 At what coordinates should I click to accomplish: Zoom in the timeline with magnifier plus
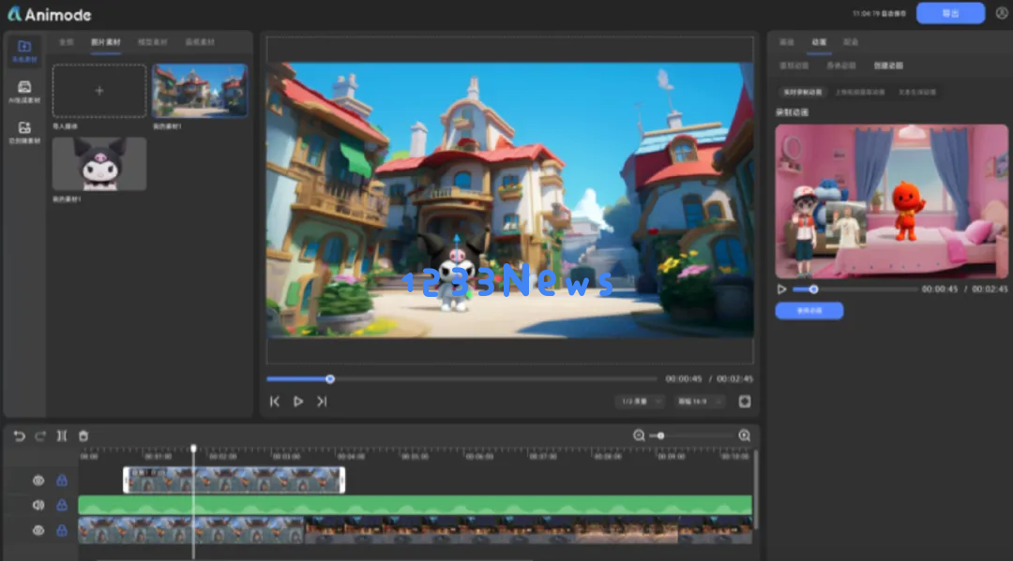tap(744, 436)
